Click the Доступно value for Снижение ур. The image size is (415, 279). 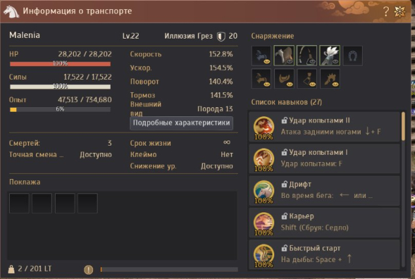pyautogui.click(x=217, y=166)
